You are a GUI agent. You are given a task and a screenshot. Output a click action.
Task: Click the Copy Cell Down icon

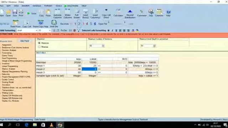(106, 14)
